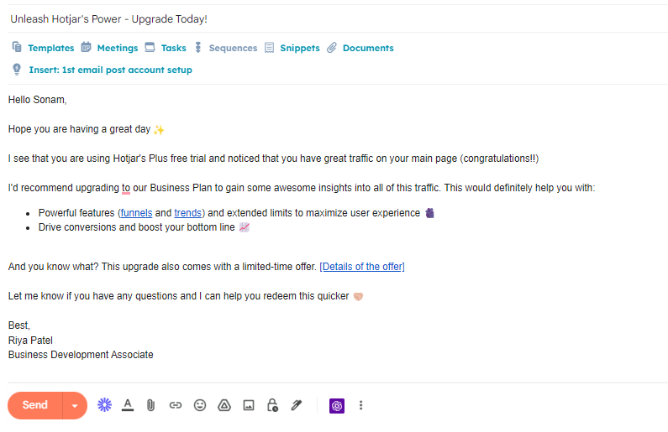Open the Snippets menu

pos(300,48)
